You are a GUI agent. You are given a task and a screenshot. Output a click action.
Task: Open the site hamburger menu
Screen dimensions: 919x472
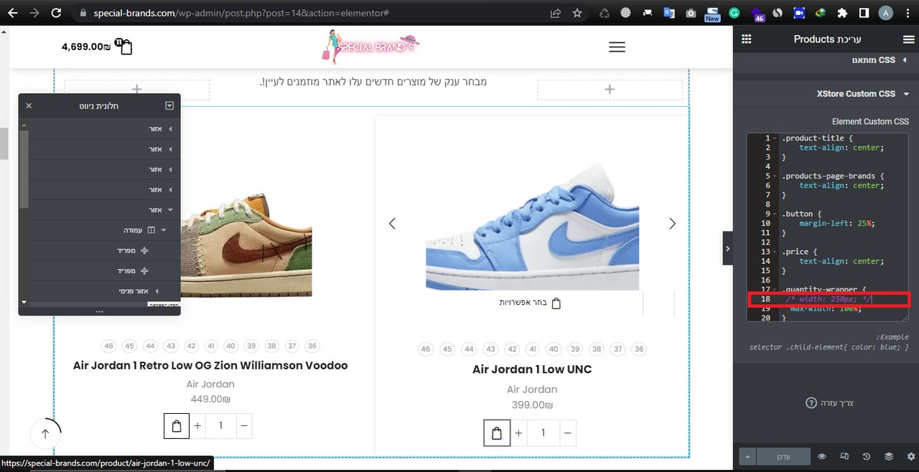(x=617, y=47)
